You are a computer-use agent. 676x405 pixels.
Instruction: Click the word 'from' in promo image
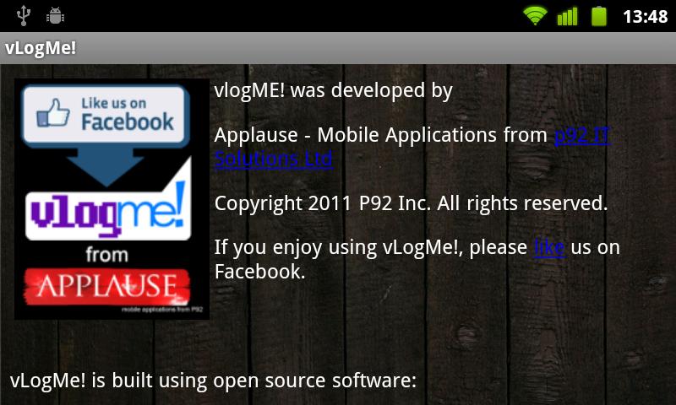tap(107, 254)
